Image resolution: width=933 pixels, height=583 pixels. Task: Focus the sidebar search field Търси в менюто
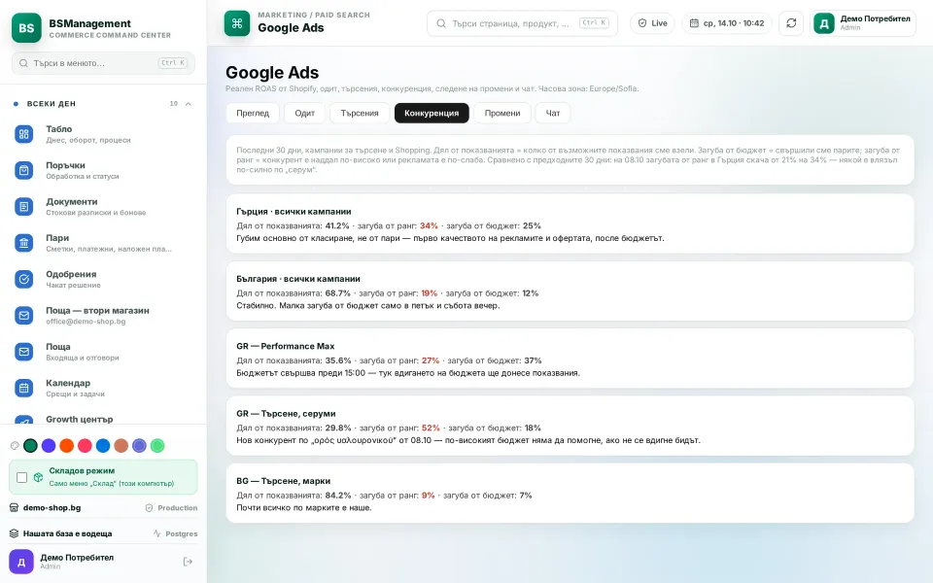point(104,63)
